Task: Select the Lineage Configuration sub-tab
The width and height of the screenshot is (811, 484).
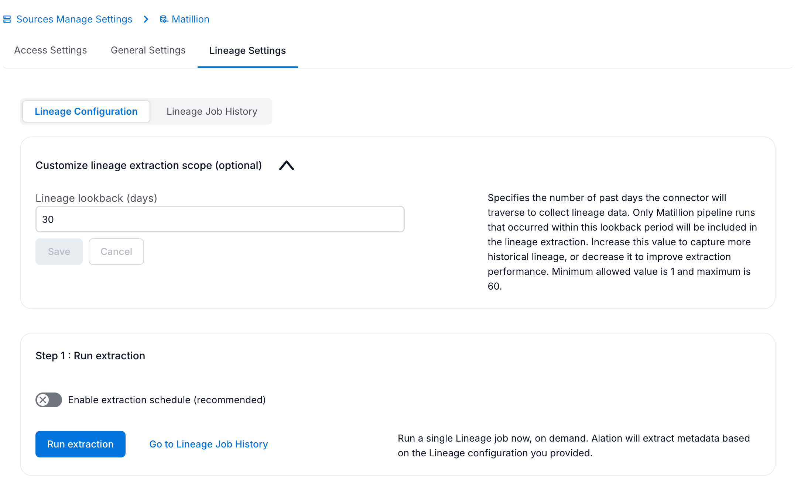Action: pos(86,111)
